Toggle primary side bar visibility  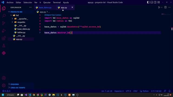click(x=148, y=2)
